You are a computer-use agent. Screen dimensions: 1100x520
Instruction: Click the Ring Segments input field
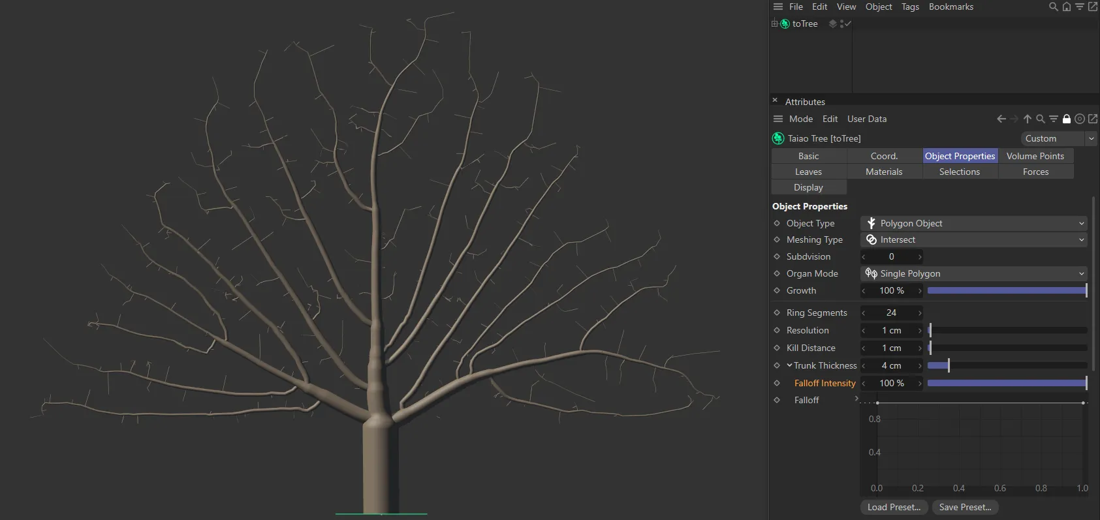click(891, 313)
